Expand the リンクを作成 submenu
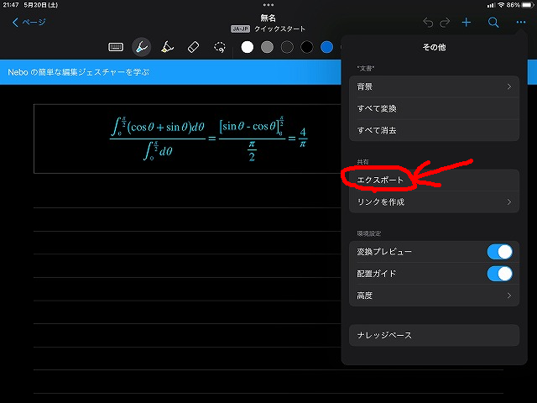This screenshot has height=403, width=537. [x=434, y=201]
